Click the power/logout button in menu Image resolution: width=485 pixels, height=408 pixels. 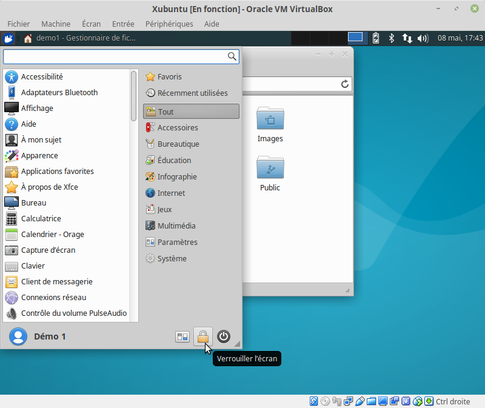point(224,336)
